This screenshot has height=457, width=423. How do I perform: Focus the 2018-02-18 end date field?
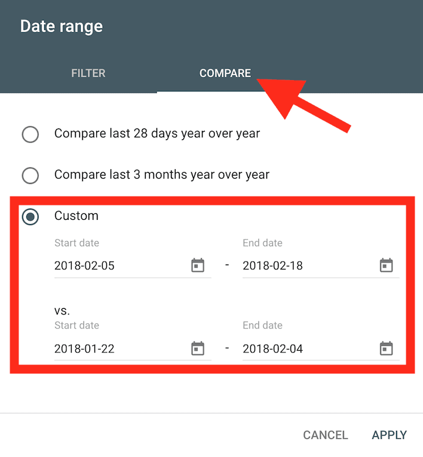point(321,265)
